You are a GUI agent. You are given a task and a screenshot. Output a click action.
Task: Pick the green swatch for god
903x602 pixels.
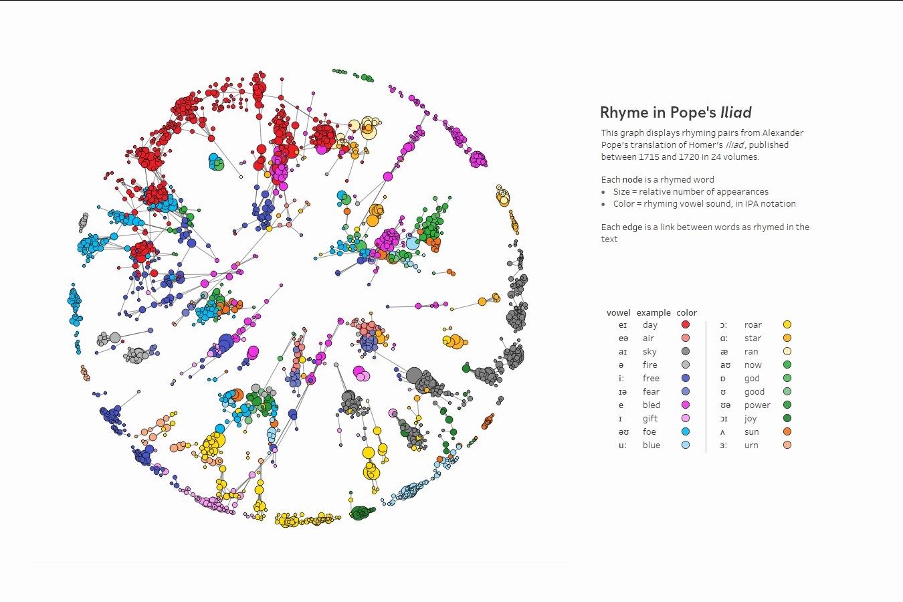click(x=787, y=378)
